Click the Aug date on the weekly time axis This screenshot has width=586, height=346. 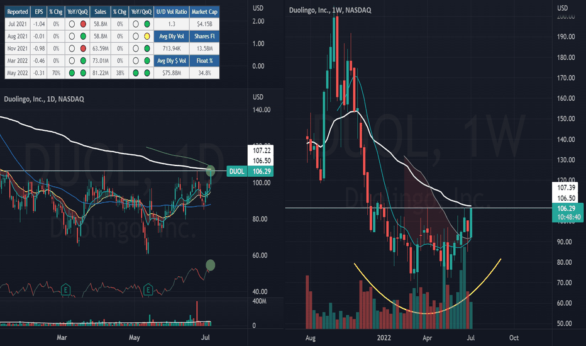pyautogui.click(x=311, y=338)
